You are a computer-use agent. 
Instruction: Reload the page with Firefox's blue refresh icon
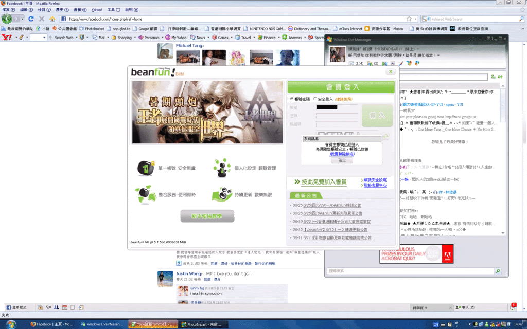31,19
